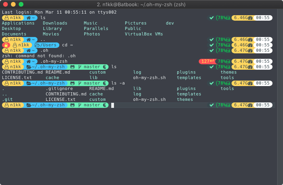Click the red 127 error status badge
This screenshot has height=185, width=283.
(207, 62)
